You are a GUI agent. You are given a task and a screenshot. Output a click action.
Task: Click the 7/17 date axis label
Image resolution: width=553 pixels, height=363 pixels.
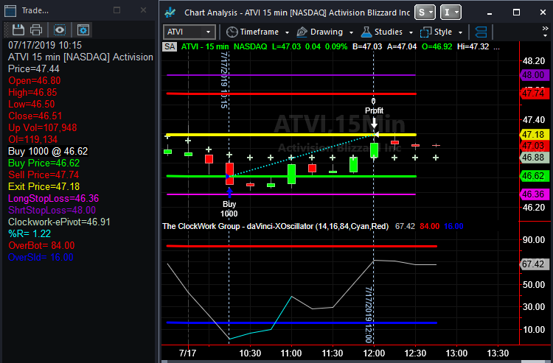[187, 353]
